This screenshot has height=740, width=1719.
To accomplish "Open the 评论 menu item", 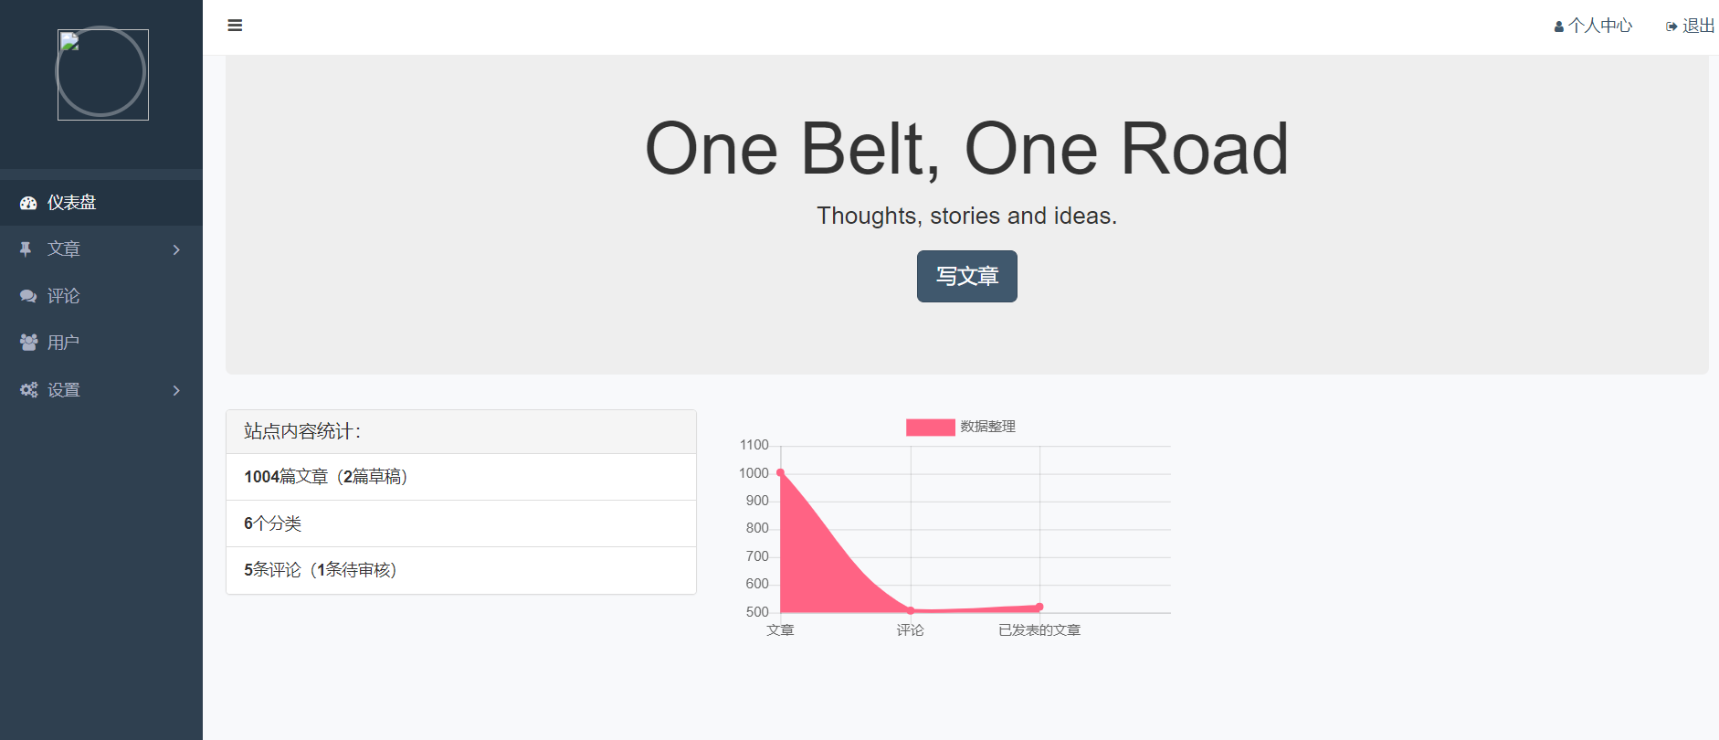I will point(64,296).
